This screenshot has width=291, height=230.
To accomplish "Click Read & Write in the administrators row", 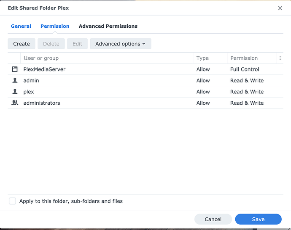I will point(247,103).
